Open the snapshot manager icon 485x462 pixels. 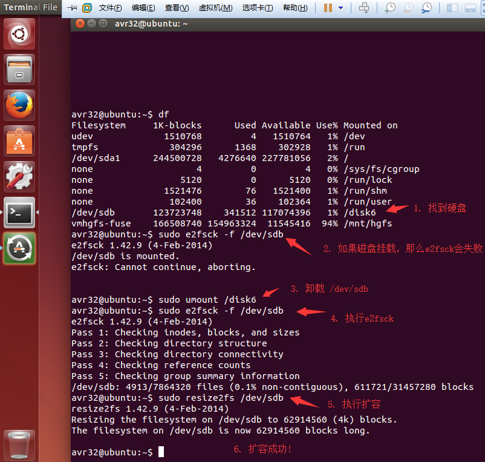click(x=427, y=8)
